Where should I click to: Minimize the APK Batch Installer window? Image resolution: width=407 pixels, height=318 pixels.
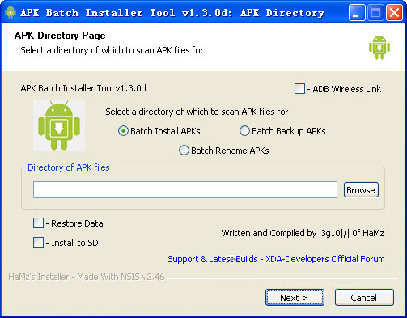pos(357,12)
